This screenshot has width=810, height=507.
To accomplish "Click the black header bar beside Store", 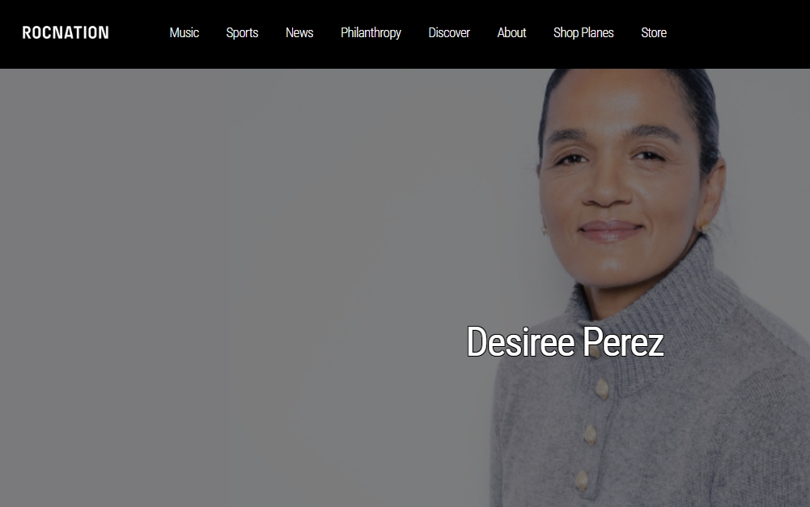I will pyautogui.click(x=739, y=33).
